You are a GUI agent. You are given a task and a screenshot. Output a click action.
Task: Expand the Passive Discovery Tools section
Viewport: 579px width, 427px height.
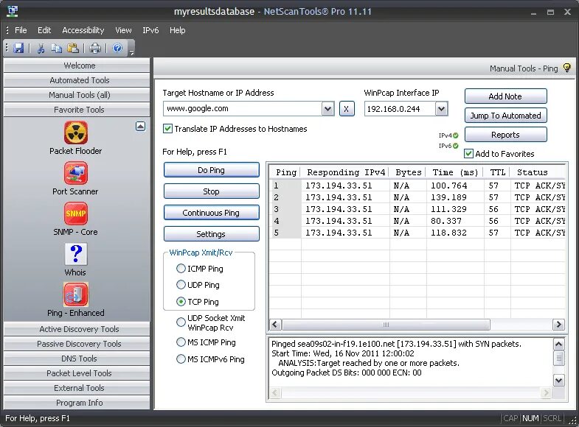(77, 344)
